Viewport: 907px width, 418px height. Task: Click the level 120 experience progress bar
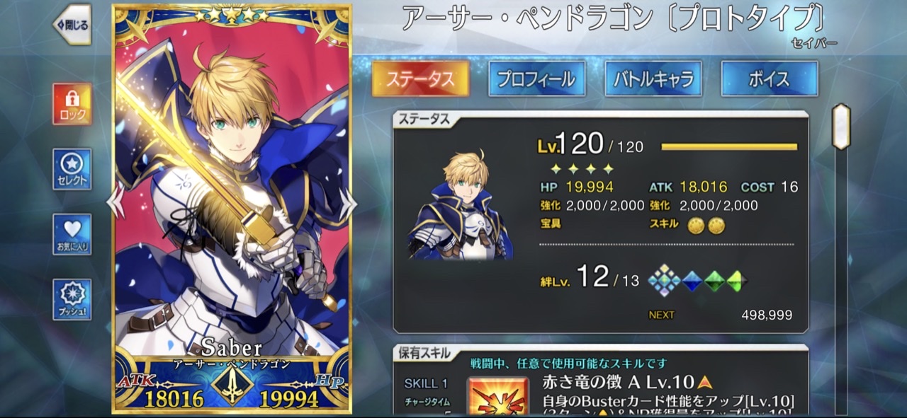pos(729,147)
